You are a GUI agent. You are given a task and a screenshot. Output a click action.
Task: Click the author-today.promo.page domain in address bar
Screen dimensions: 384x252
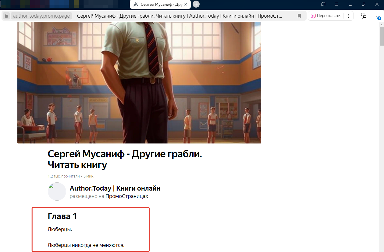(41, 16)
